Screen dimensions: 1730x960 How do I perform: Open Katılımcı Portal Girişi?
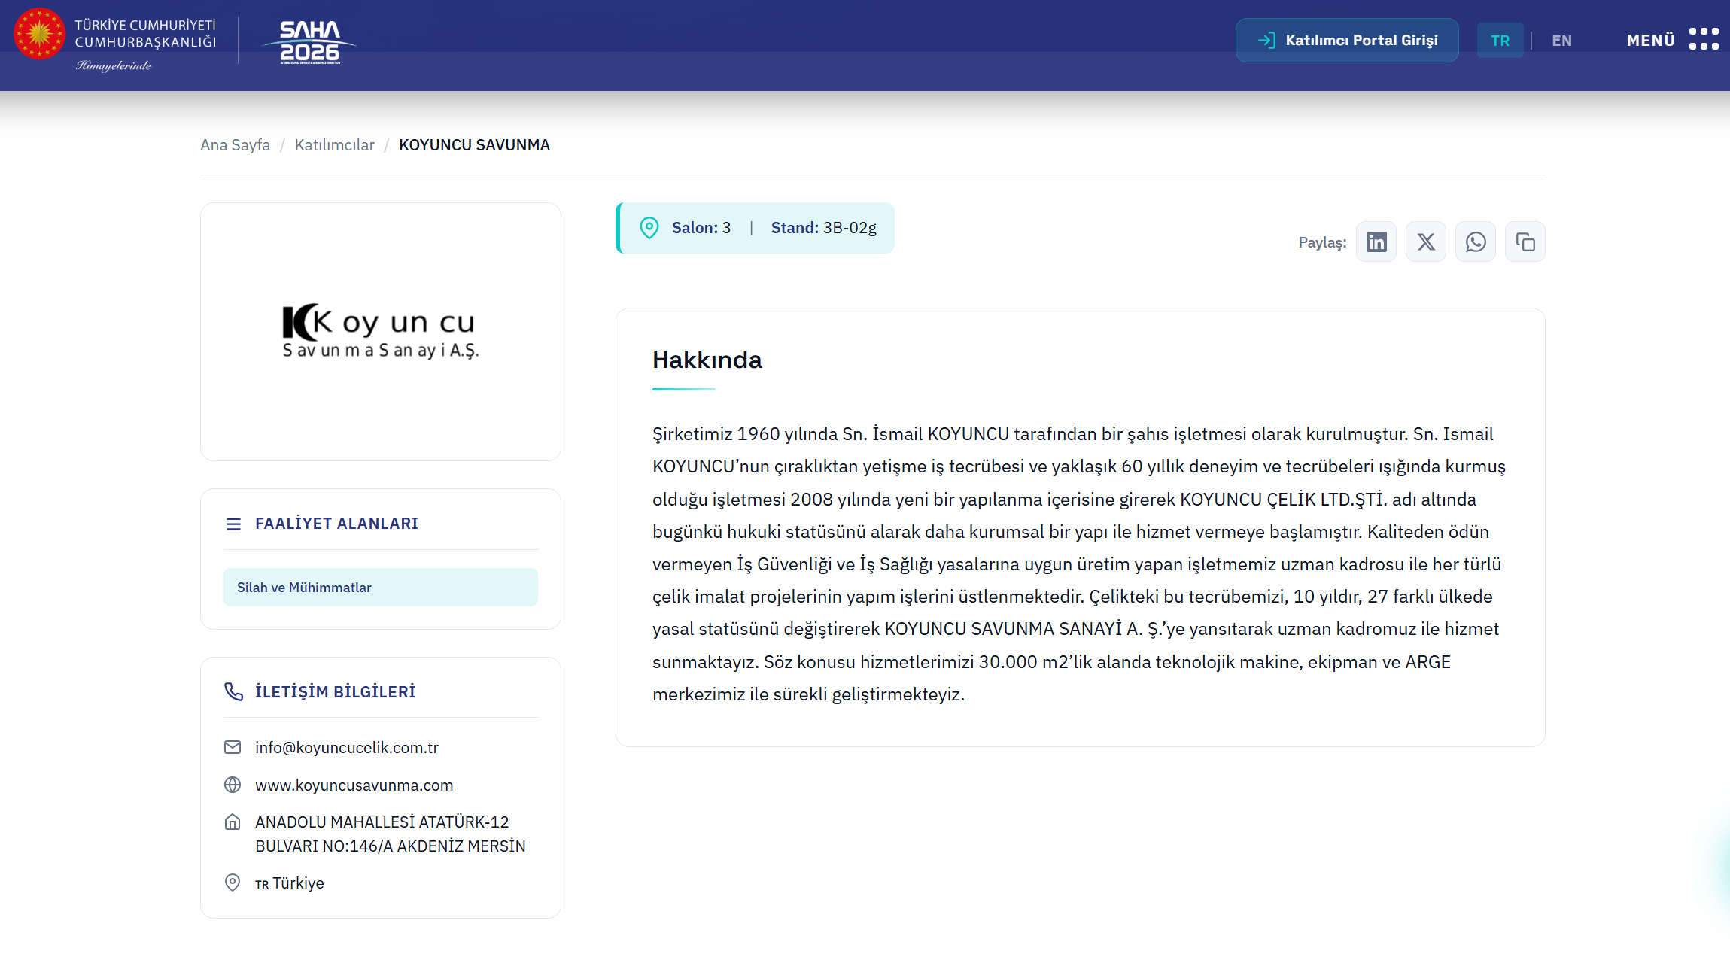(x=1346, y=40)
